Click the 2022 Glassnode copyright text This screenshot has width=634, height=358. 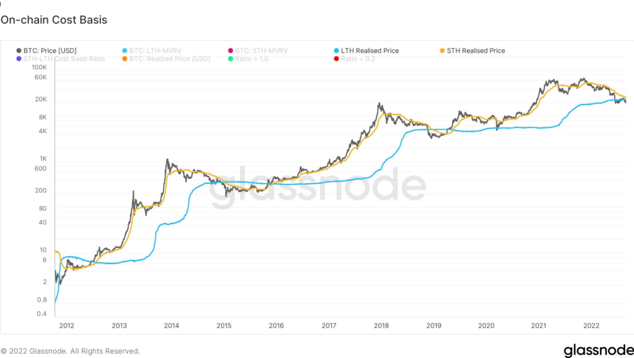point(70,351)
